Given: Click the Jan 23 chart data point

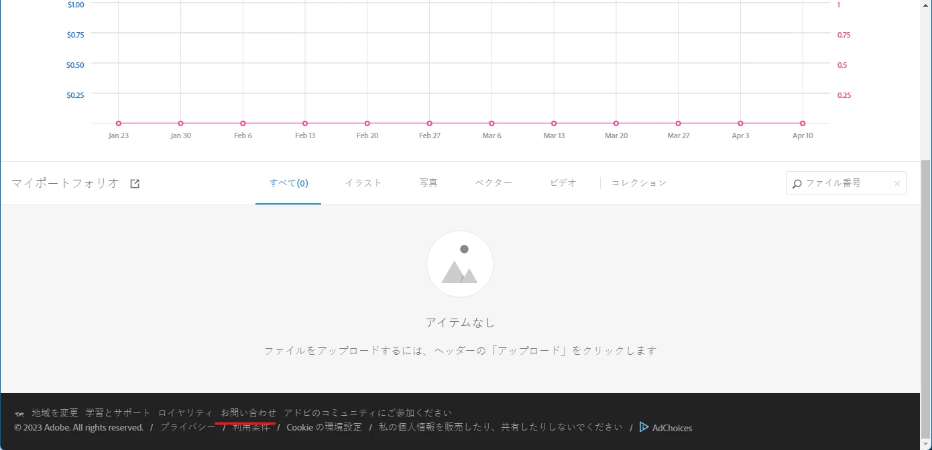Looking at the screenshot, I should coord(119,123).
